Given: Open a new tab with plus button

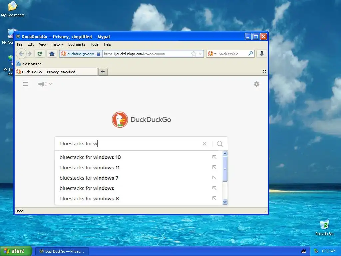Looking at the screenshot, I should pyautogui.click(x=103, y=72).
